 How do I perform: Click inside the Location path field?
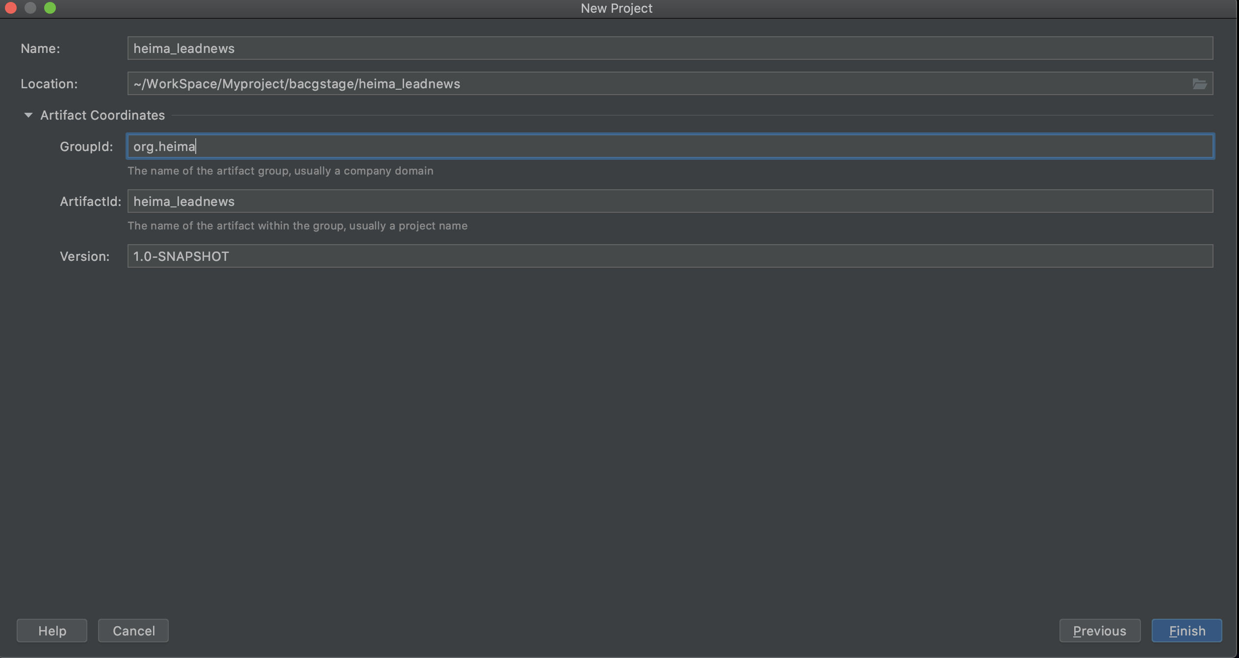[x=657, y=84]
